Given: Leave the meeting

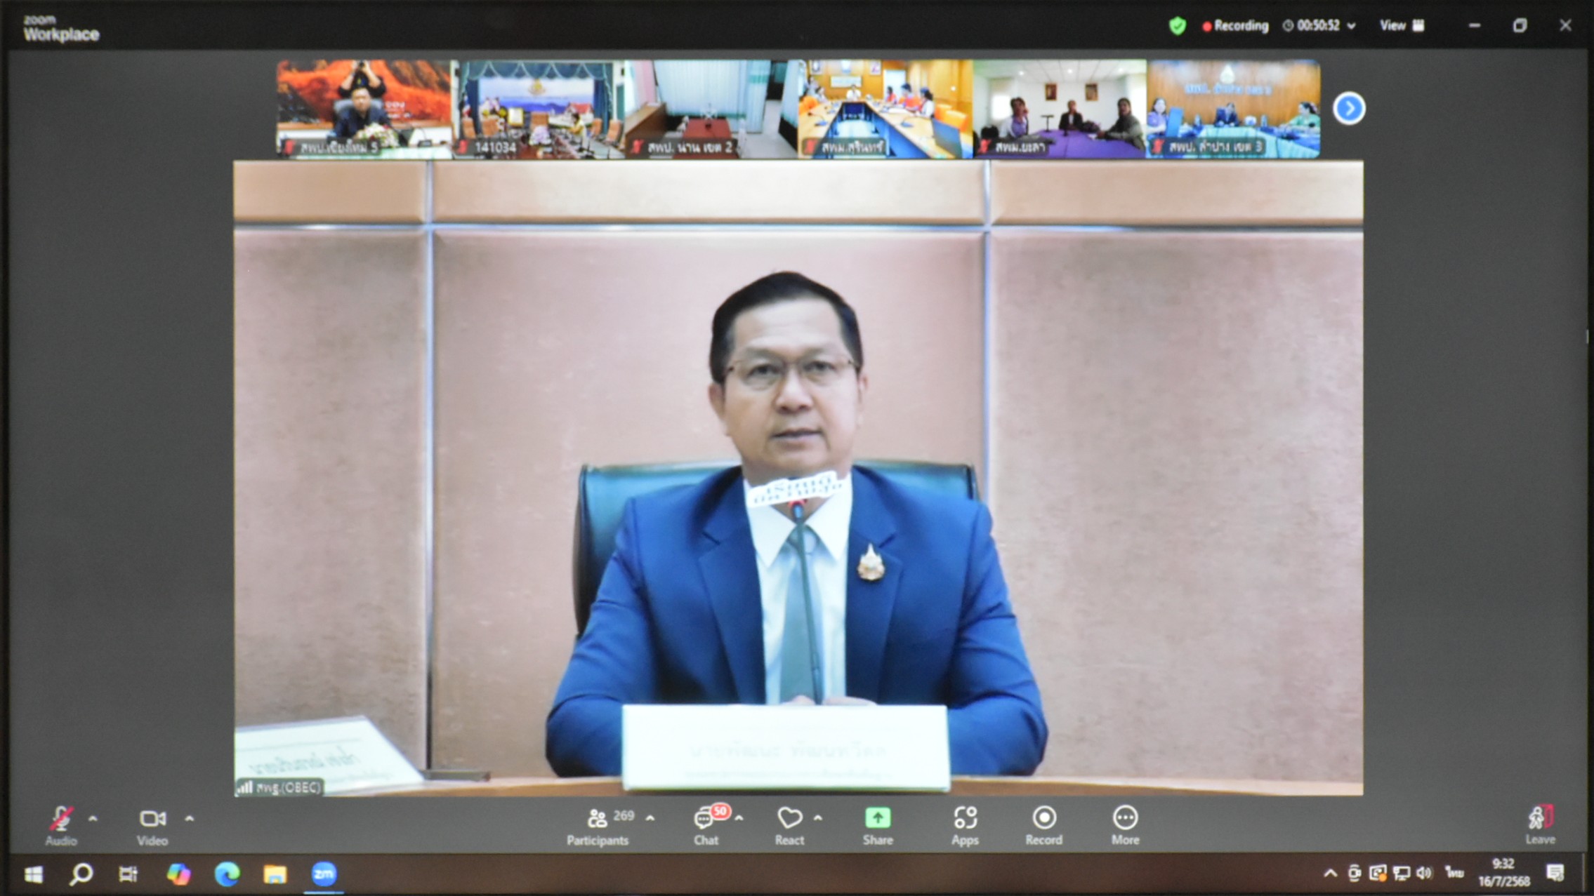Looking at the screenshot, I should (1541, 825).
